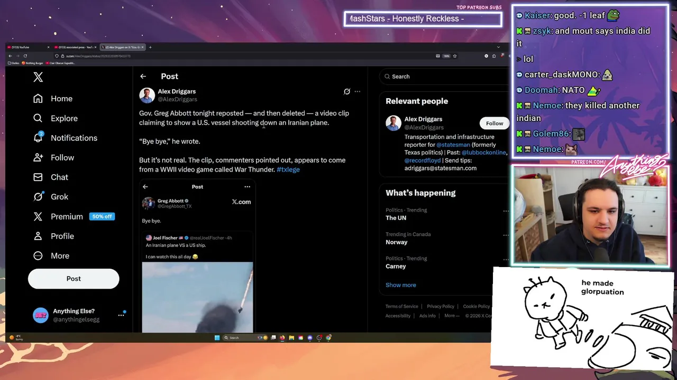This screenshot has height=380, width=677.
Task: Open Task View on the taskbar
Action: [273, 338]
